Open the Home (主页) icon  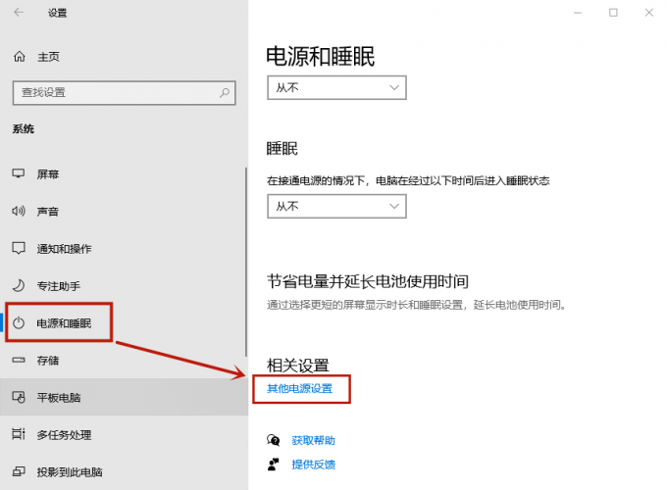(20, 57)
